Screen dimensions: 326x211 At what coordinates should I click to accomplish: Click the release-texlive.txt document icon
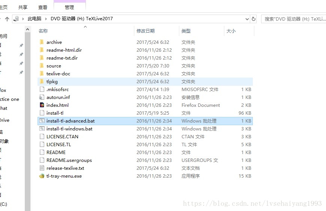pos(42,168)
